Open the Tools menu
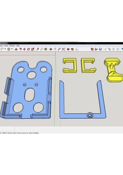123x175 pixels. 6,46
